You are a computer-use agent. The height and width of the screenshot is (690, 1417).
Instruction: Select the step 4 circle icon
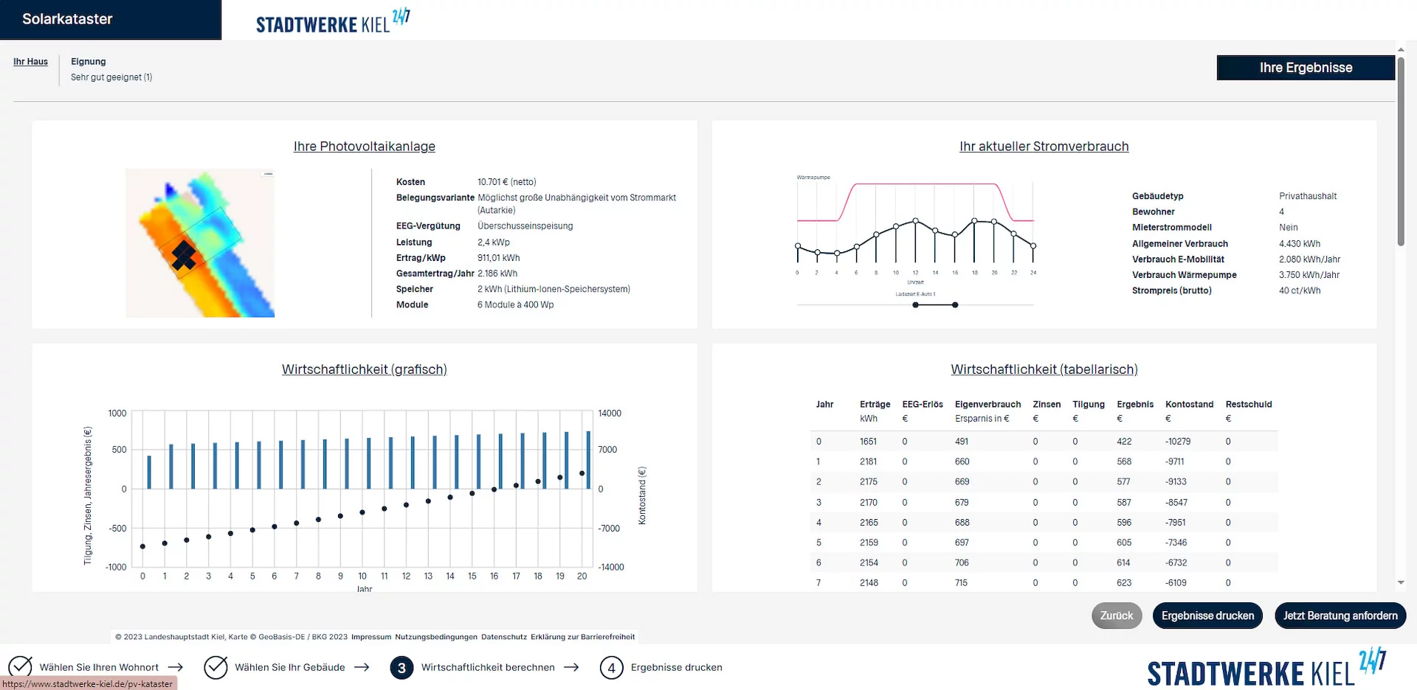click(611, 668)
